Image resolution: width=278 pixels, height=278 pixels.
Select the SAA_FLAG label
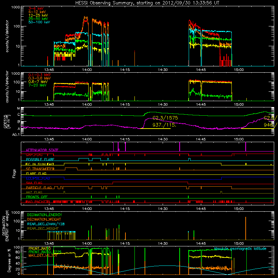pos(34,183)
